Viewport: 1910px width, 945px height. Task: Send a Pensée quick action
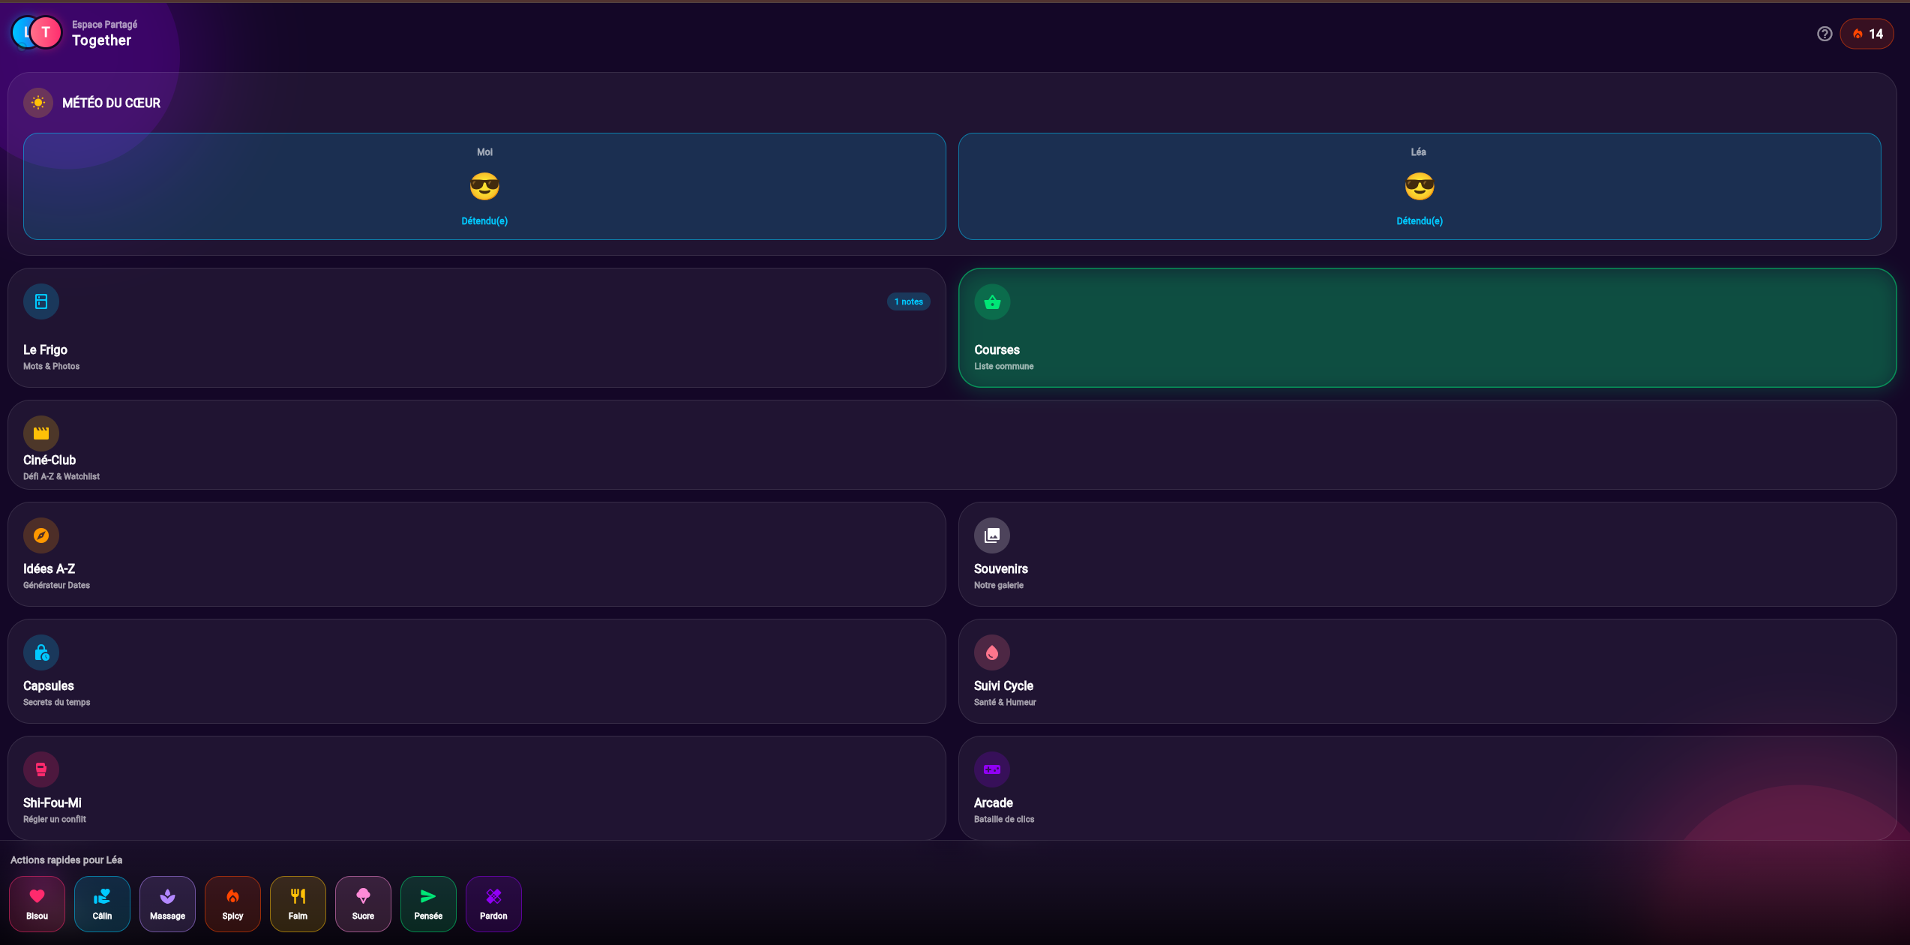(428, 904)
